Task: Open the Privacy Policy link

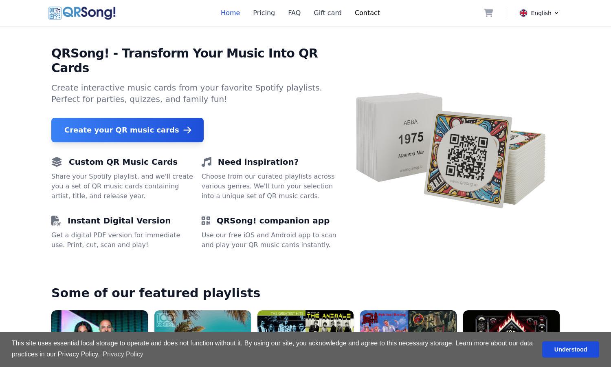Action: pyautogui.click(x=123, y=354)
